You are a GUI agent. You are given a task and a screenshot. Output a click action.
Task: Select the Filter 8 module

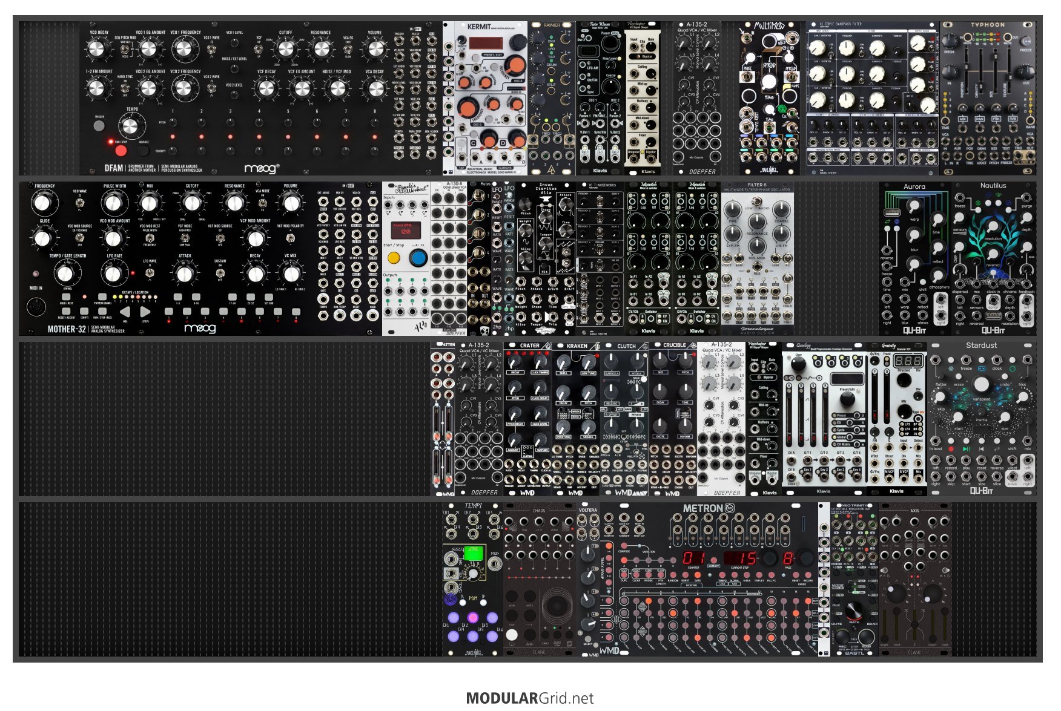[x=757, y=258]
